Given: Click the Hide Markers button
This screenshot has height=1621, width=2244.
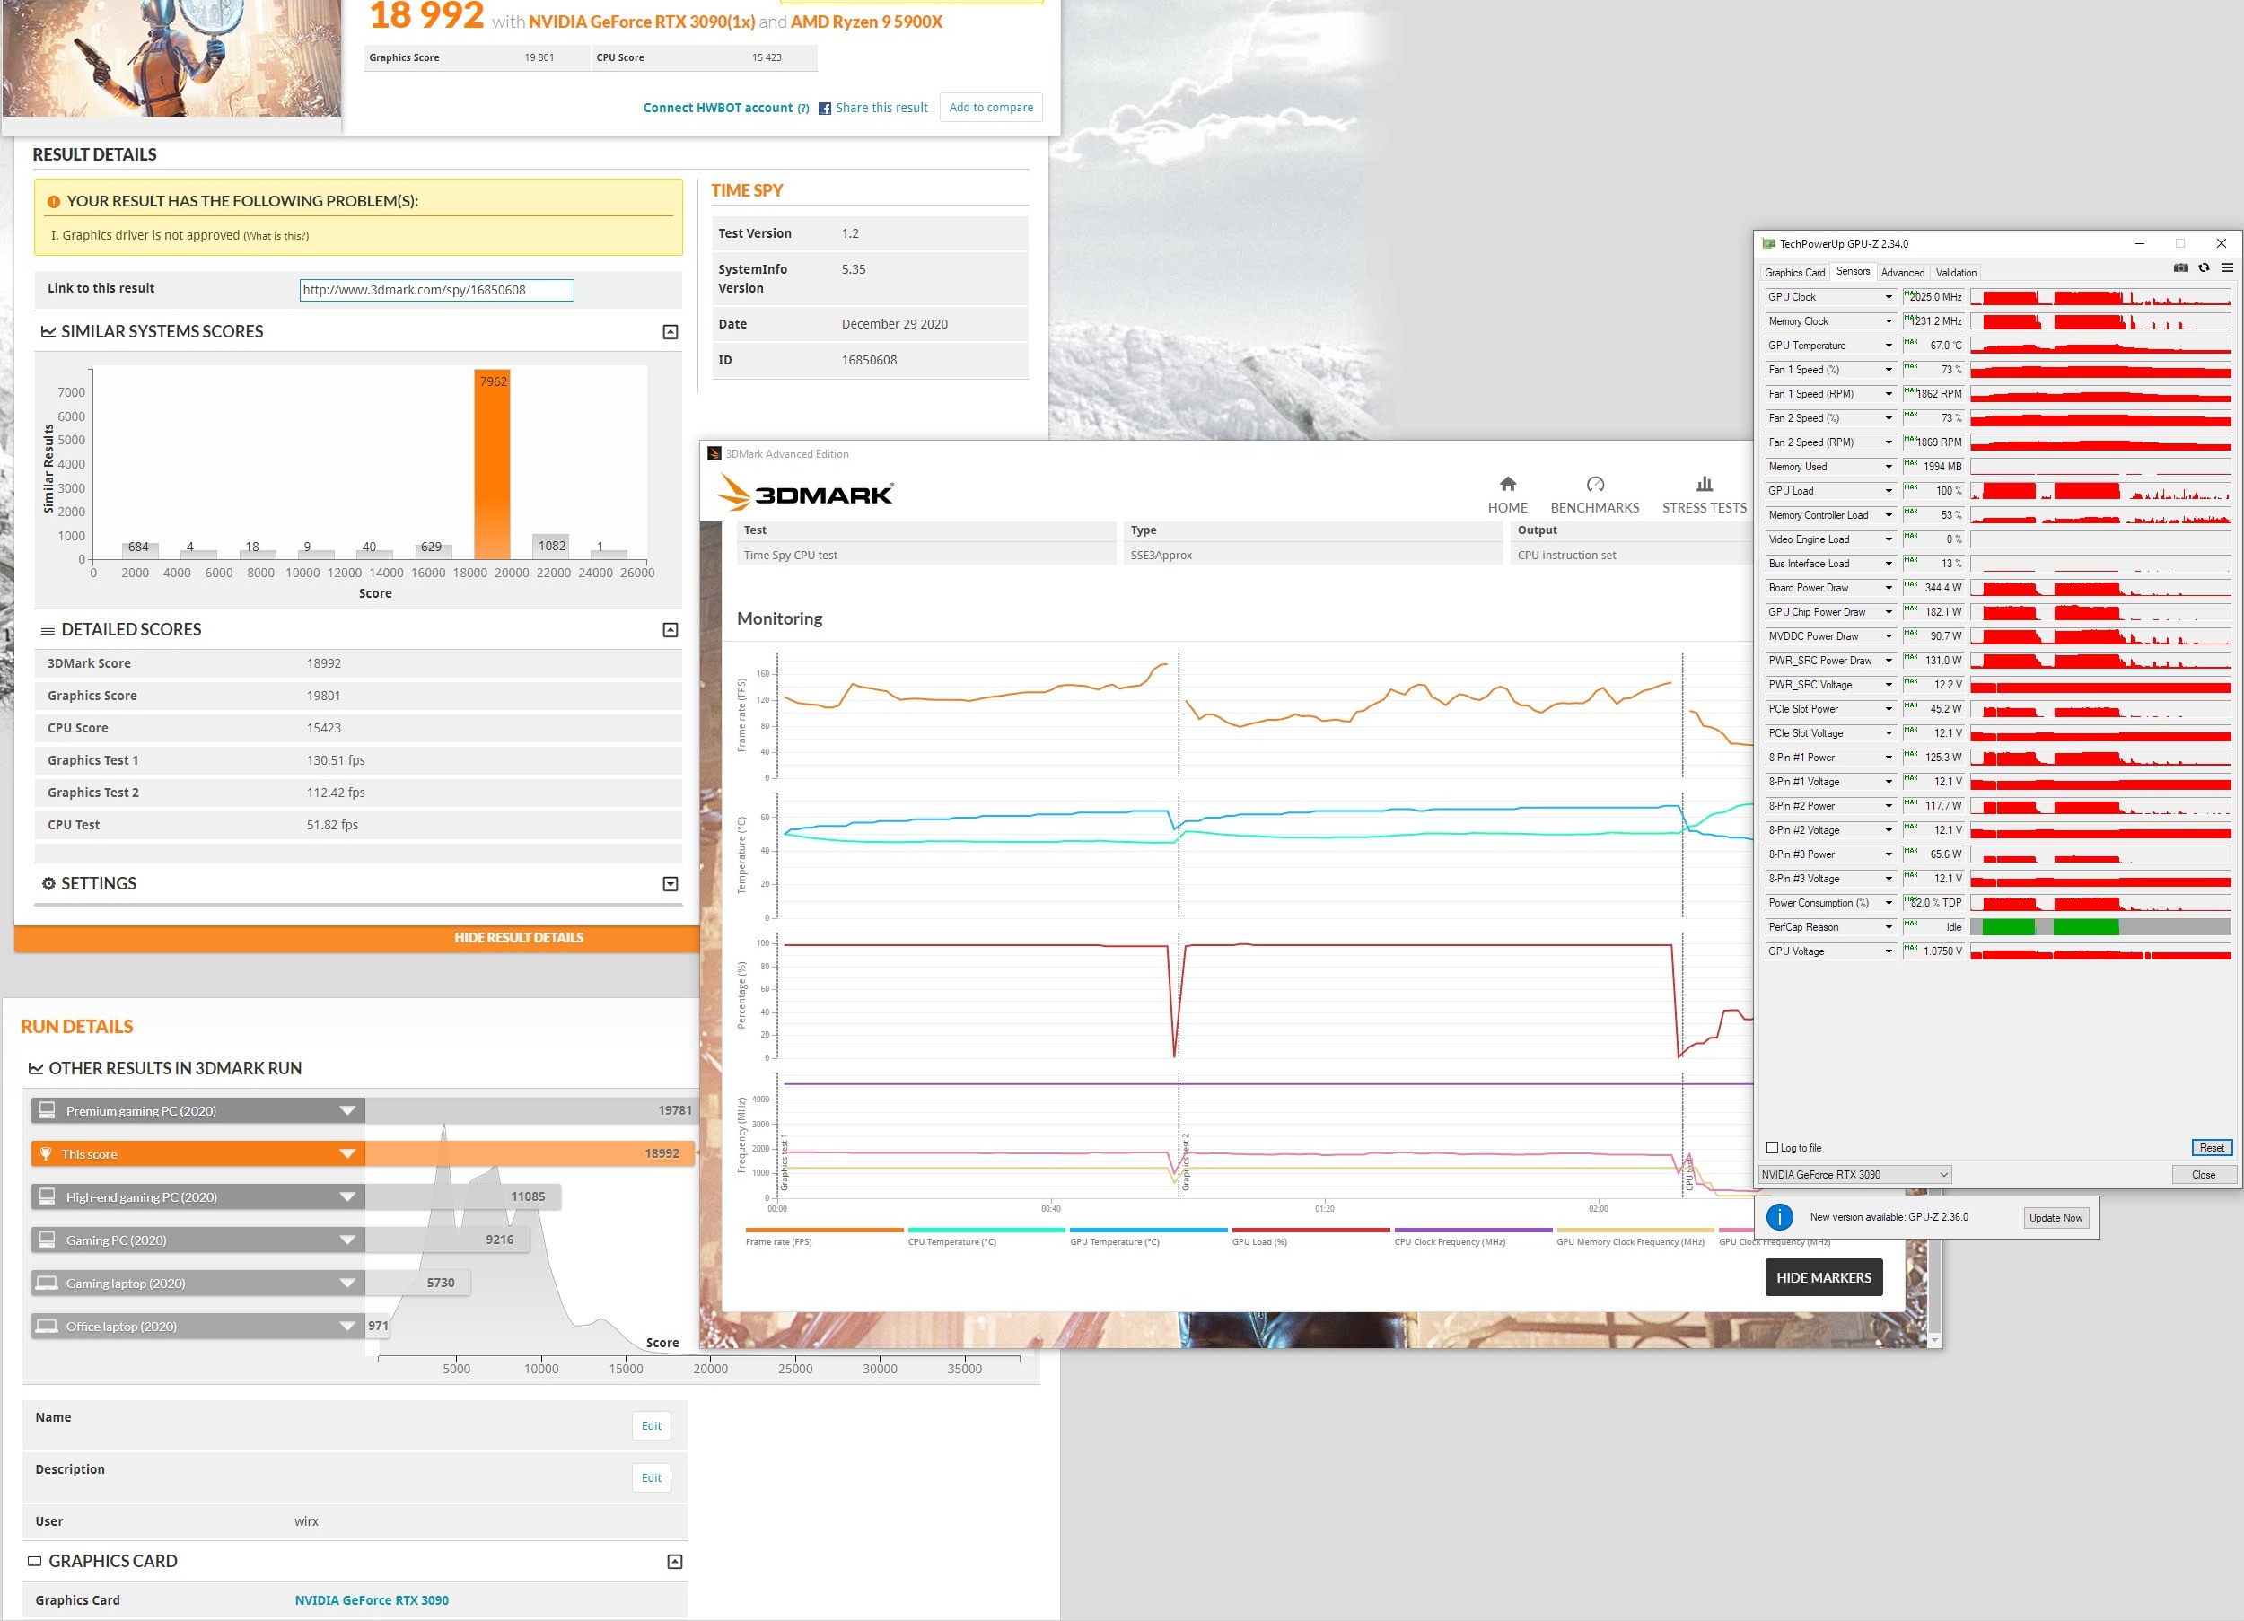Looking at the screenshot, I should 1824,1277.
